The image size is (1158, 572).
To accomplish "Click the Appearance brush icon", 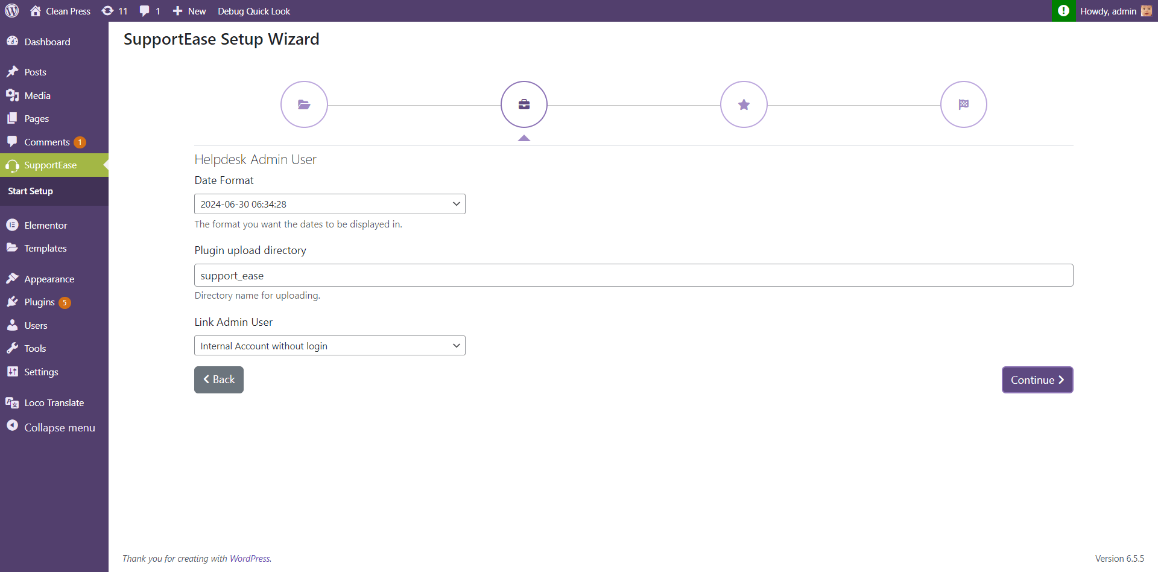I will click(x=12, y=279).
